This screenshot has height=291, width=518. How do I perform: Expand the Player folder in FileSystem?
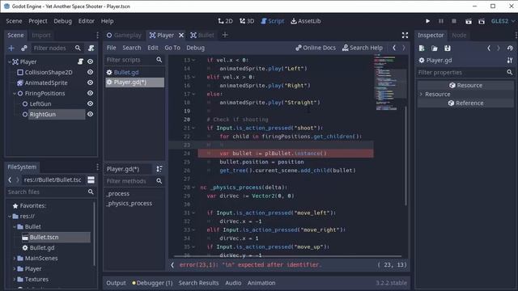coord(15,269)
